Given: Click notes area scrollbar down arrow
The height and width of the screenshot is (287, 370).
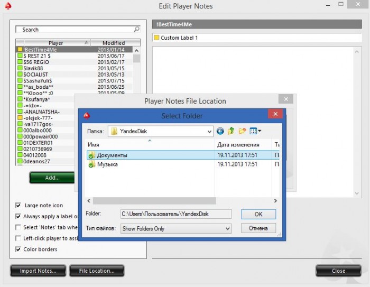Looking at the screenshot, I should click(x=357, y=193).
